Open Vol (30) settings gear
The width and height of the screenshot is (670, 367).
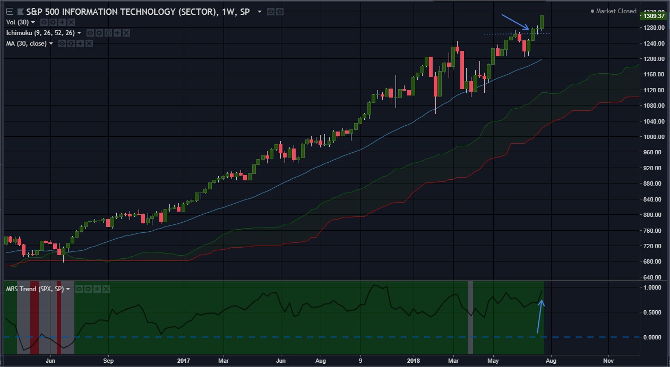coord(53,22)
